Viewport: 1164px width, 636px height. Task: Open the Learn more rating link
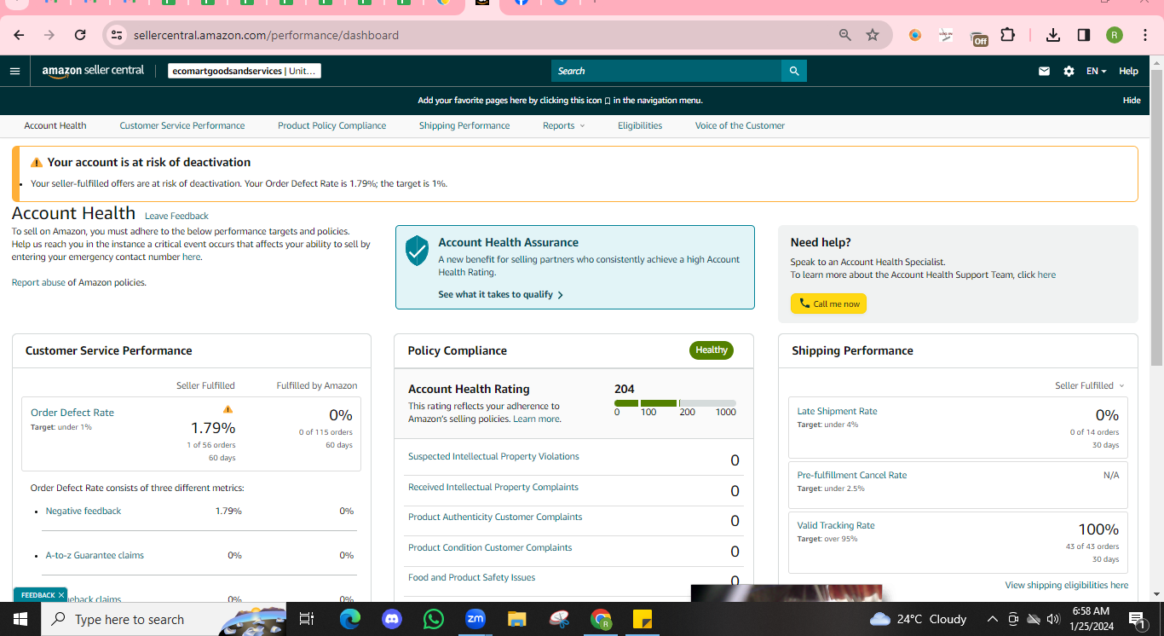tap(537, 419)
